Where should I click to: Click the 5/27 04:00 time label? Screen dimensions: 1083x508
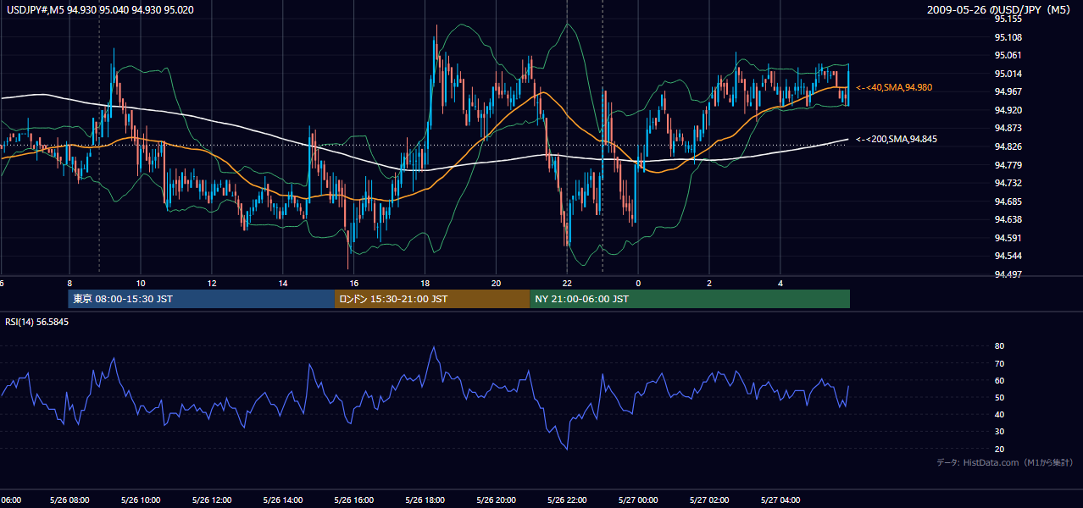pos(780,500)
